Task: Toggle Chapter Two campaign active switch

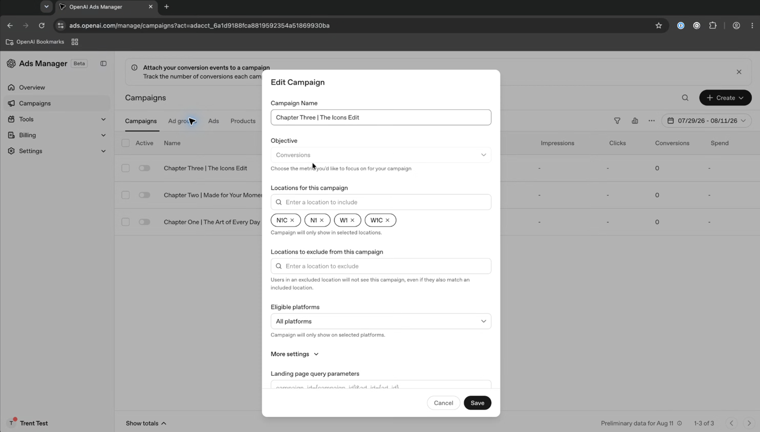Action: pos(145,195)
